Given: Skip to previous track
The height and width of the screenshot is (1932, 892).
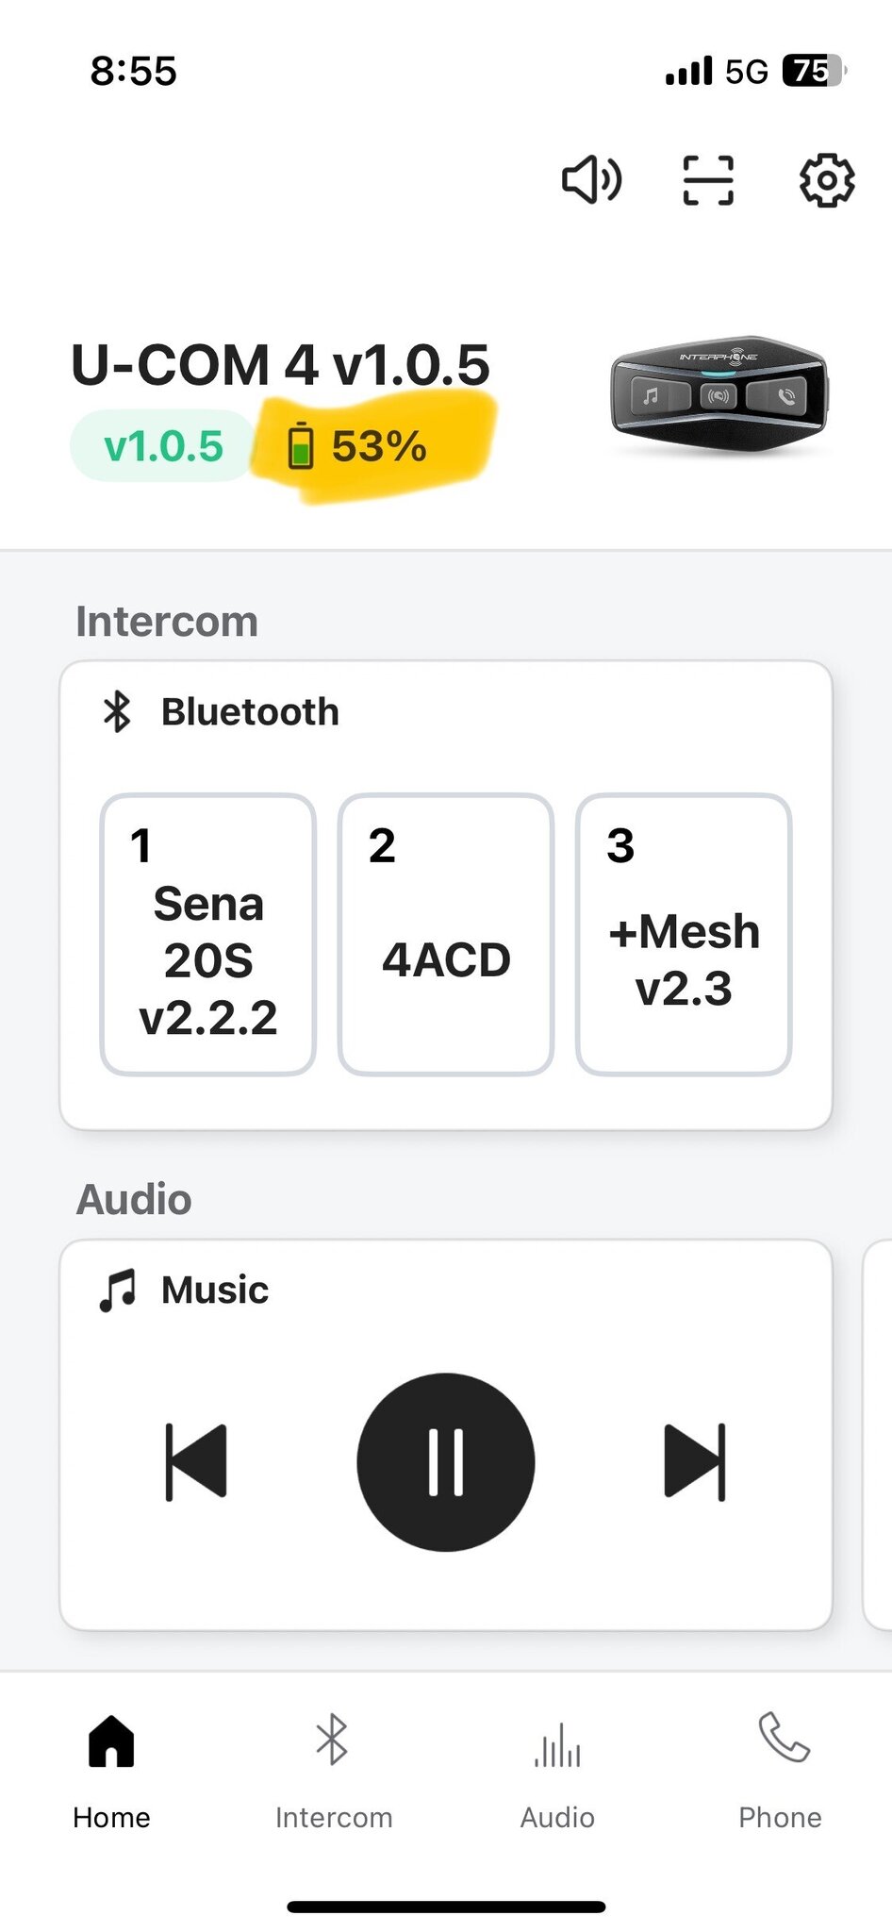Looking at the screenshot, I should (x=196, y=1461).
